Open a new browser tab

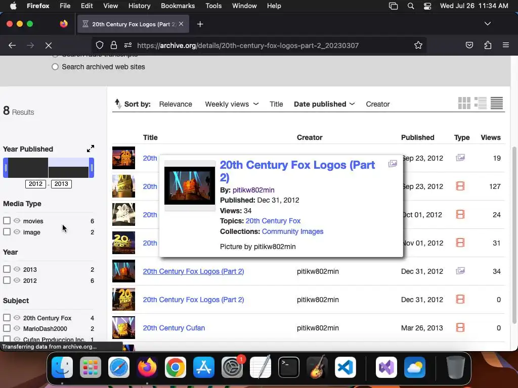200,24
